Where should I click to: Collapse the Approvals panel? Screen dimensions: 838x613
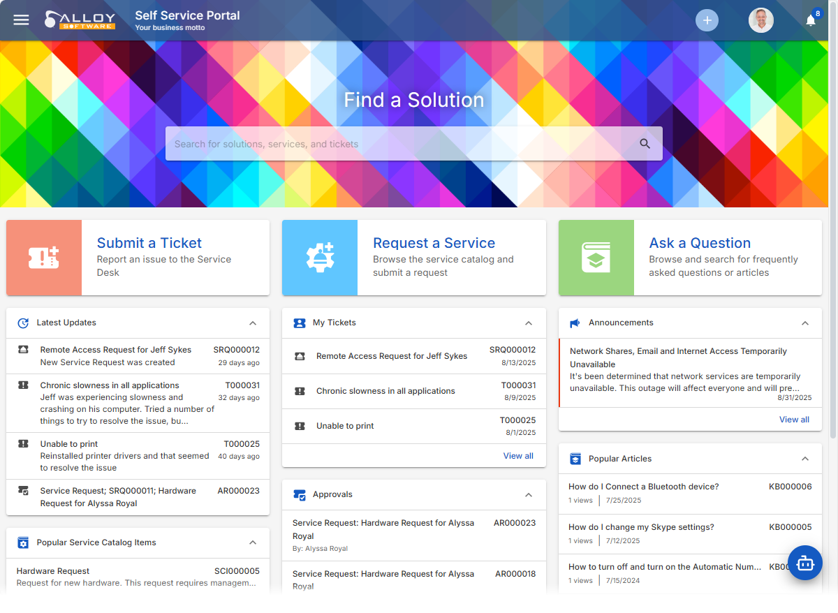[x=529, y=494]
